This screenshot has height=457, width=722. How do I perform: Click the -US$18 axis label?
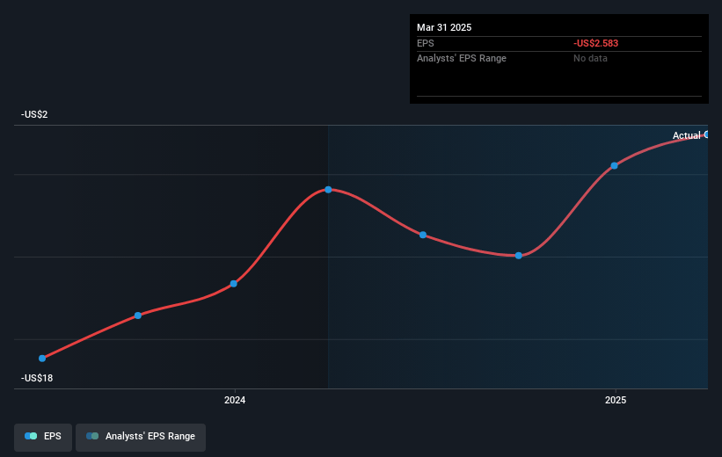pos(37,378)
